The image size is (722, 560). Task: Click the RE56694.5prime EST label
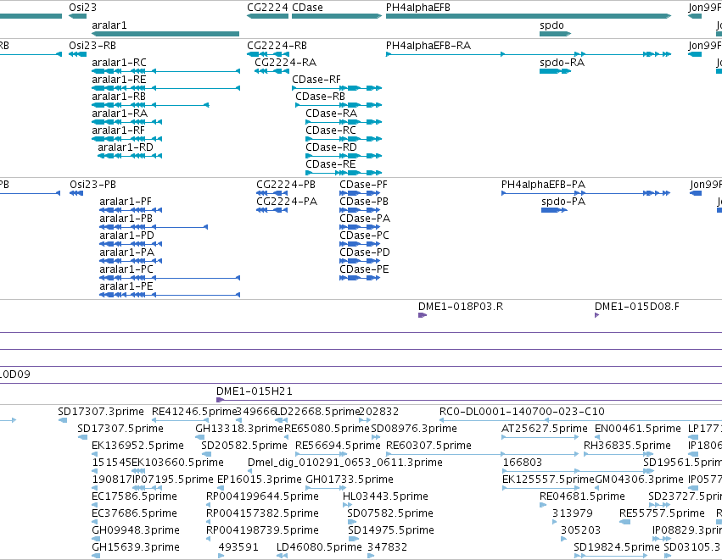[338, 446]
